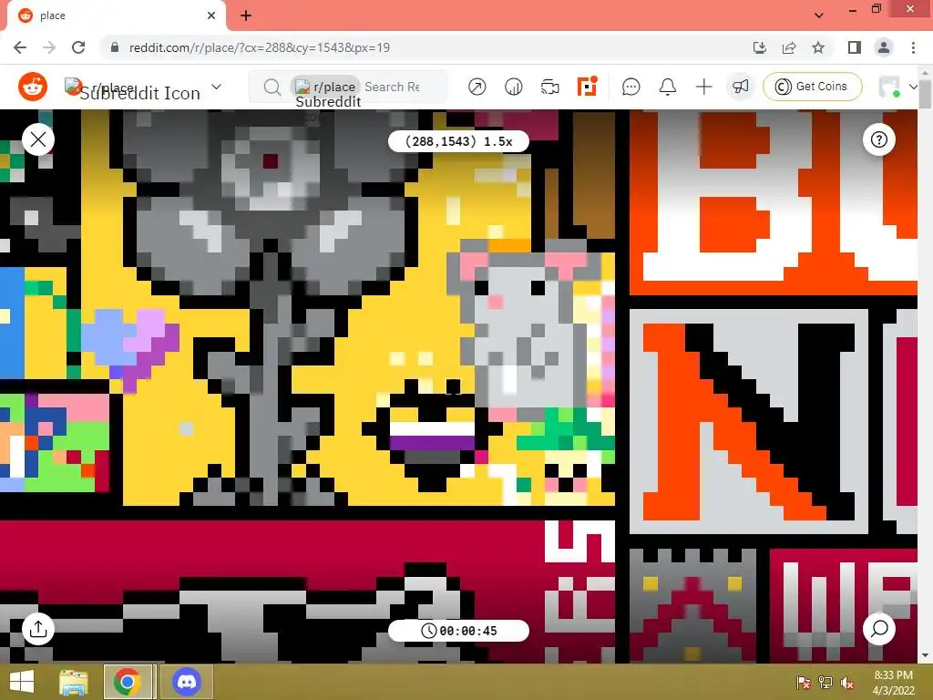Click the share canvas button
This screenshot has height=700, width=933.
pos(38,629)
